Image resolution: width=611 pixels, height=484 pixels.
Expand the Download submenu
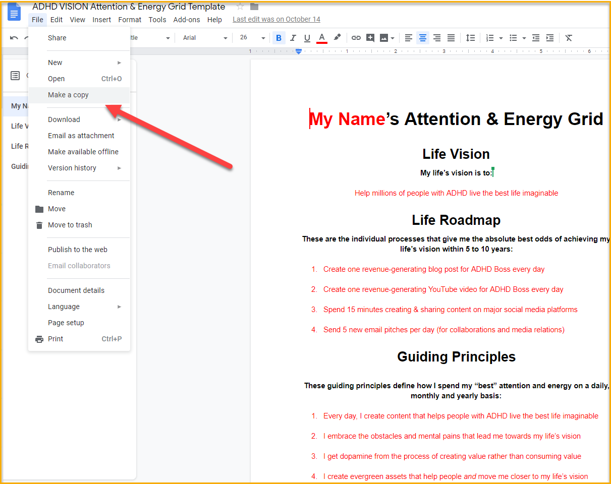[x=64, y=119]
